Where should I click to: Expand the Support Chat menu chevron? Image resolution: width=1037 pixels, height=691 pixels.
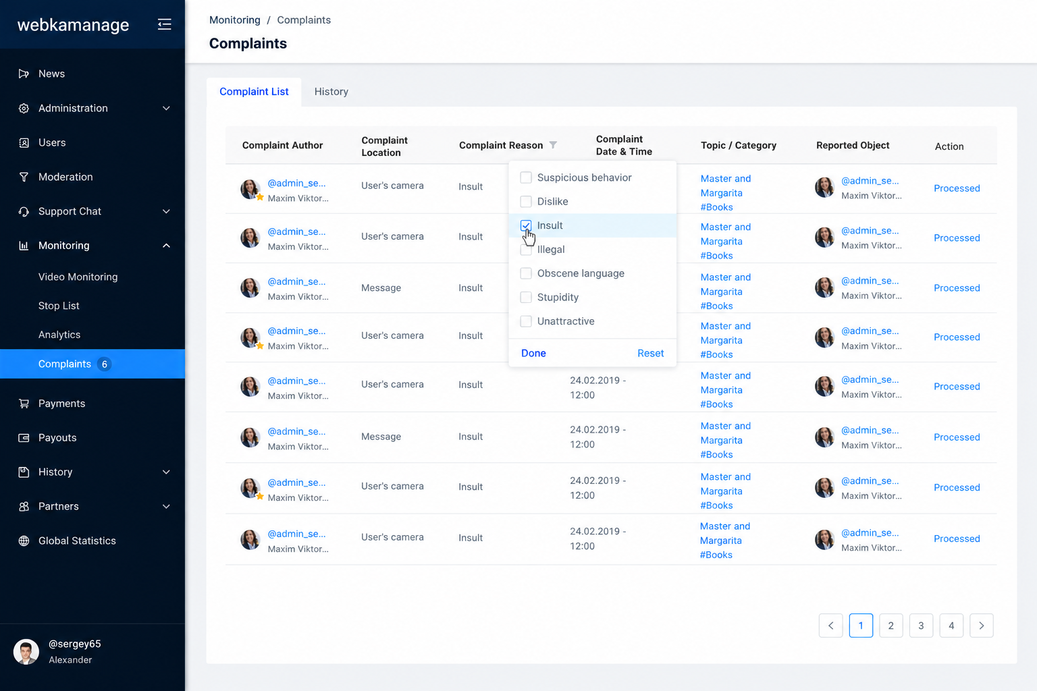pyautogui.click(x=166, y=211)
